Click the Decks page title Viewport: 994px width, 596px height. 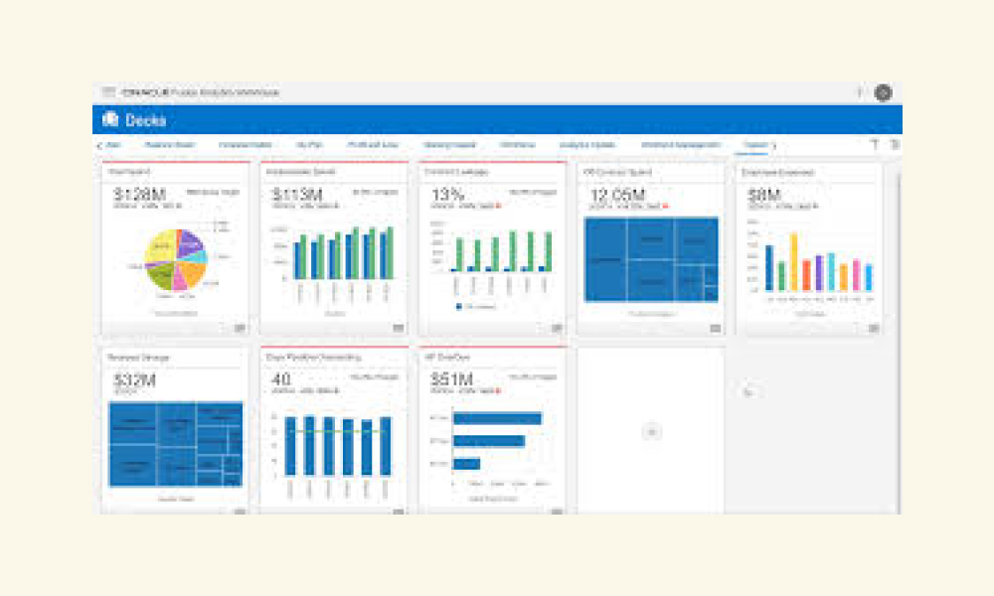point(145,120)
